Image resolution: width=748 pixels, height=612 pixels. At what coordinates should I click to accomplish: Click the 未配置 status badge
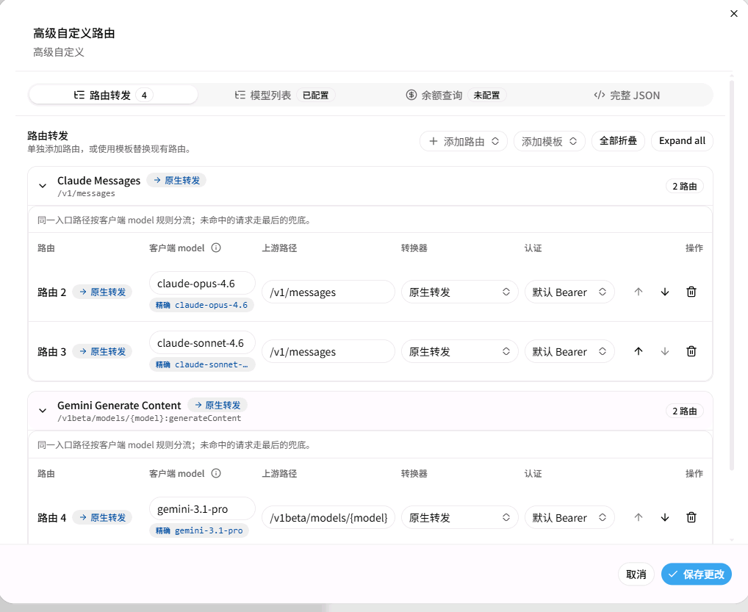[486, 95]
